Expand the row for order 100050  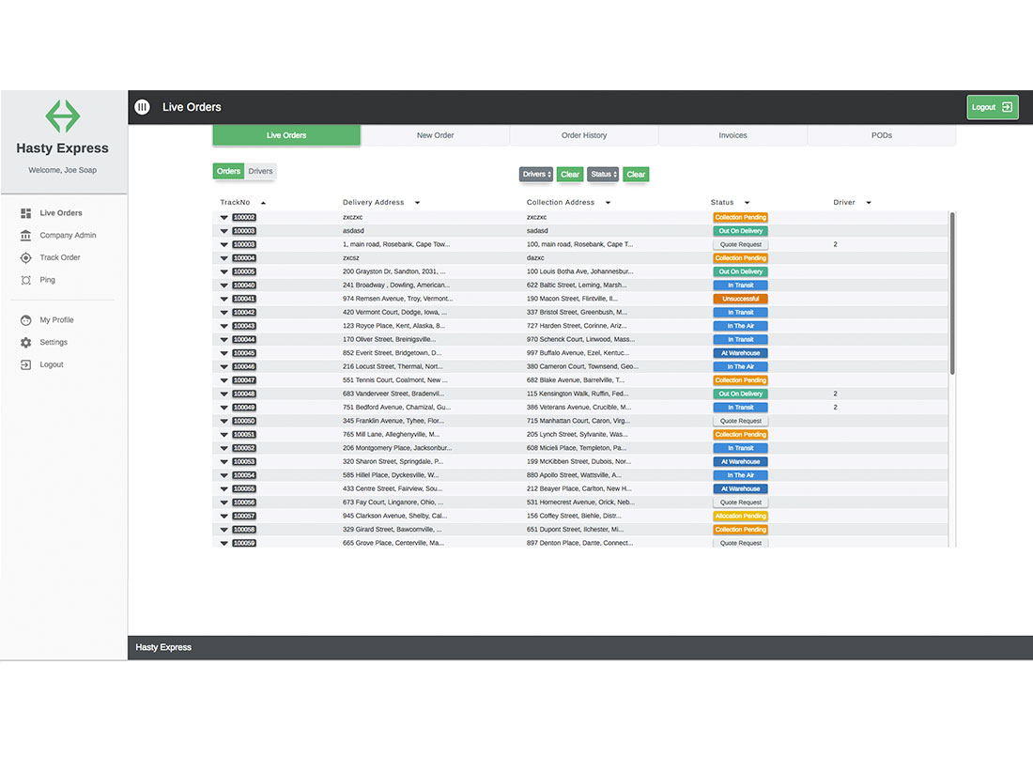click(x=224, y=421)
